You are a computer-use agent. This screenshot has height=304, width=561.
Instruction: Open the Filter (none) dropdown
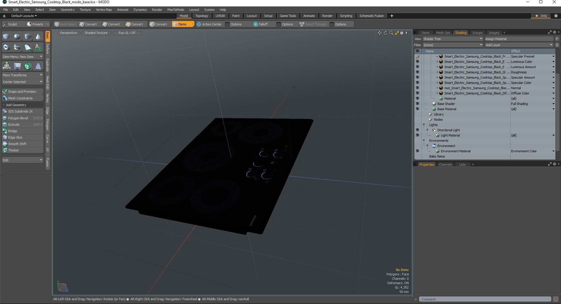(453, 45)
